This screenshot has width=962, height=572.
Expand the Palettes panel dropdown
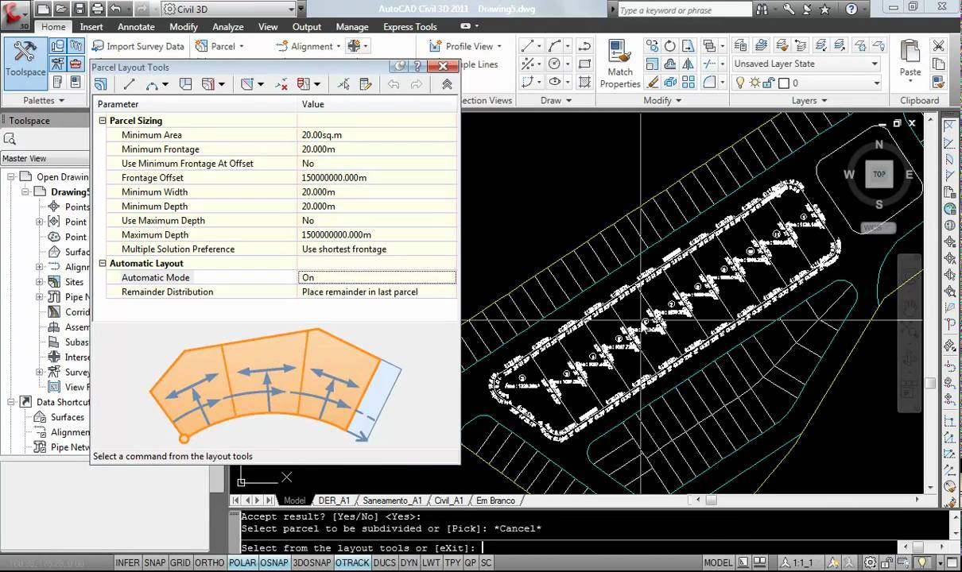pos(44,100)
